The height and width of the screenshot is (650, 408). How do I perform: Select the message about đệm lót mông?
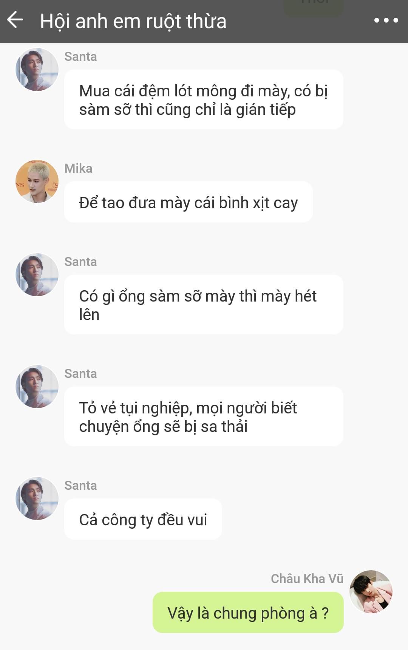tap(204, 100)
